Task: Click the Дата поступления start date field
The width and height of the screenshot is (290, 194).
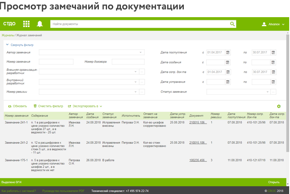Action: click(216, 53)
